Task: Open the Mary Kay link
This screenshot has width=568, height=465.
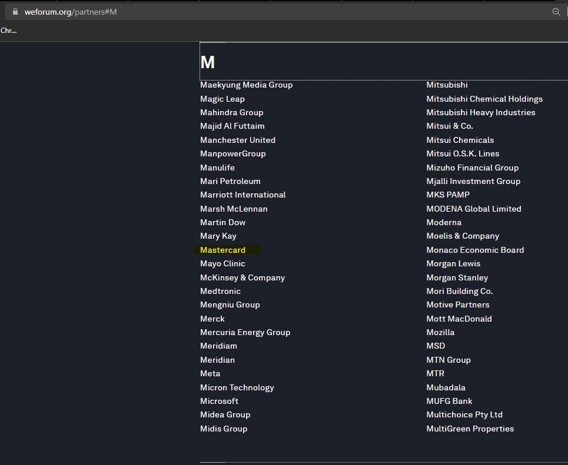Action: pos(218,236)
